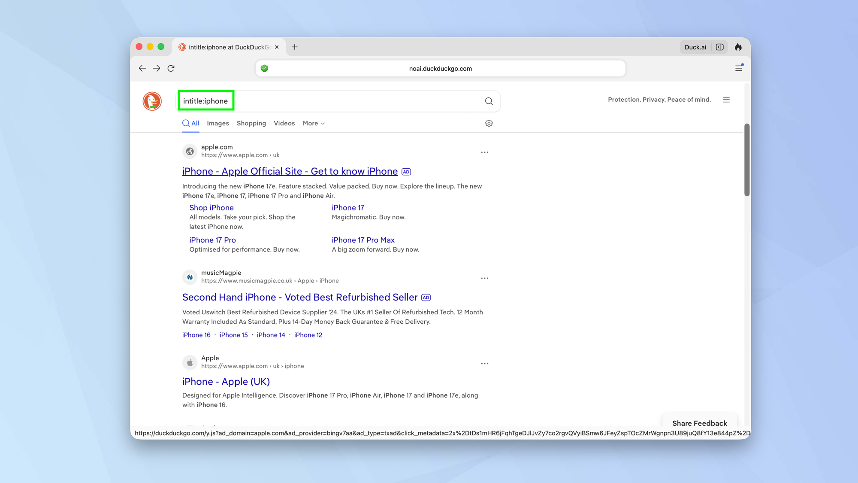Open iPhone - Apple Official Site link
Image resolution: width=858 pixels, height=483 pixels.
click(x=290, y=171)
